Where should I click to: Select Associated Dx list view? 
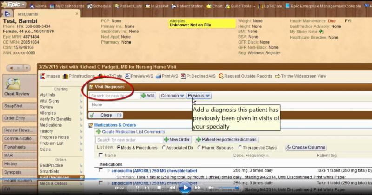[x=178, y=148]
